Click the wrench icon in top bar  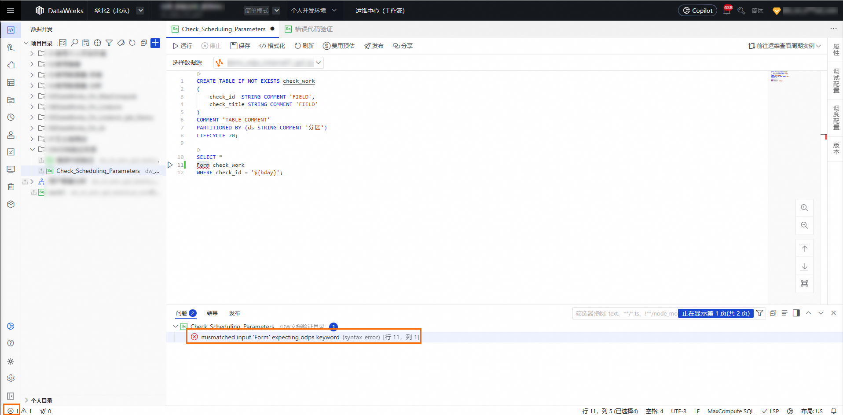click(x=741, y=11)
